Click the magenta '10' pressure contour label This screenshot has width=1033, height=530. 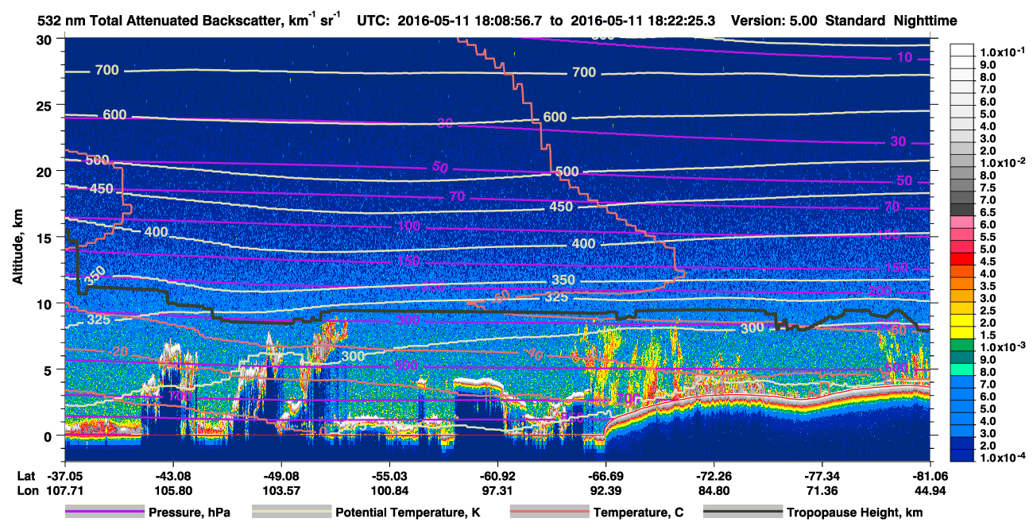(x=904, y=57)
